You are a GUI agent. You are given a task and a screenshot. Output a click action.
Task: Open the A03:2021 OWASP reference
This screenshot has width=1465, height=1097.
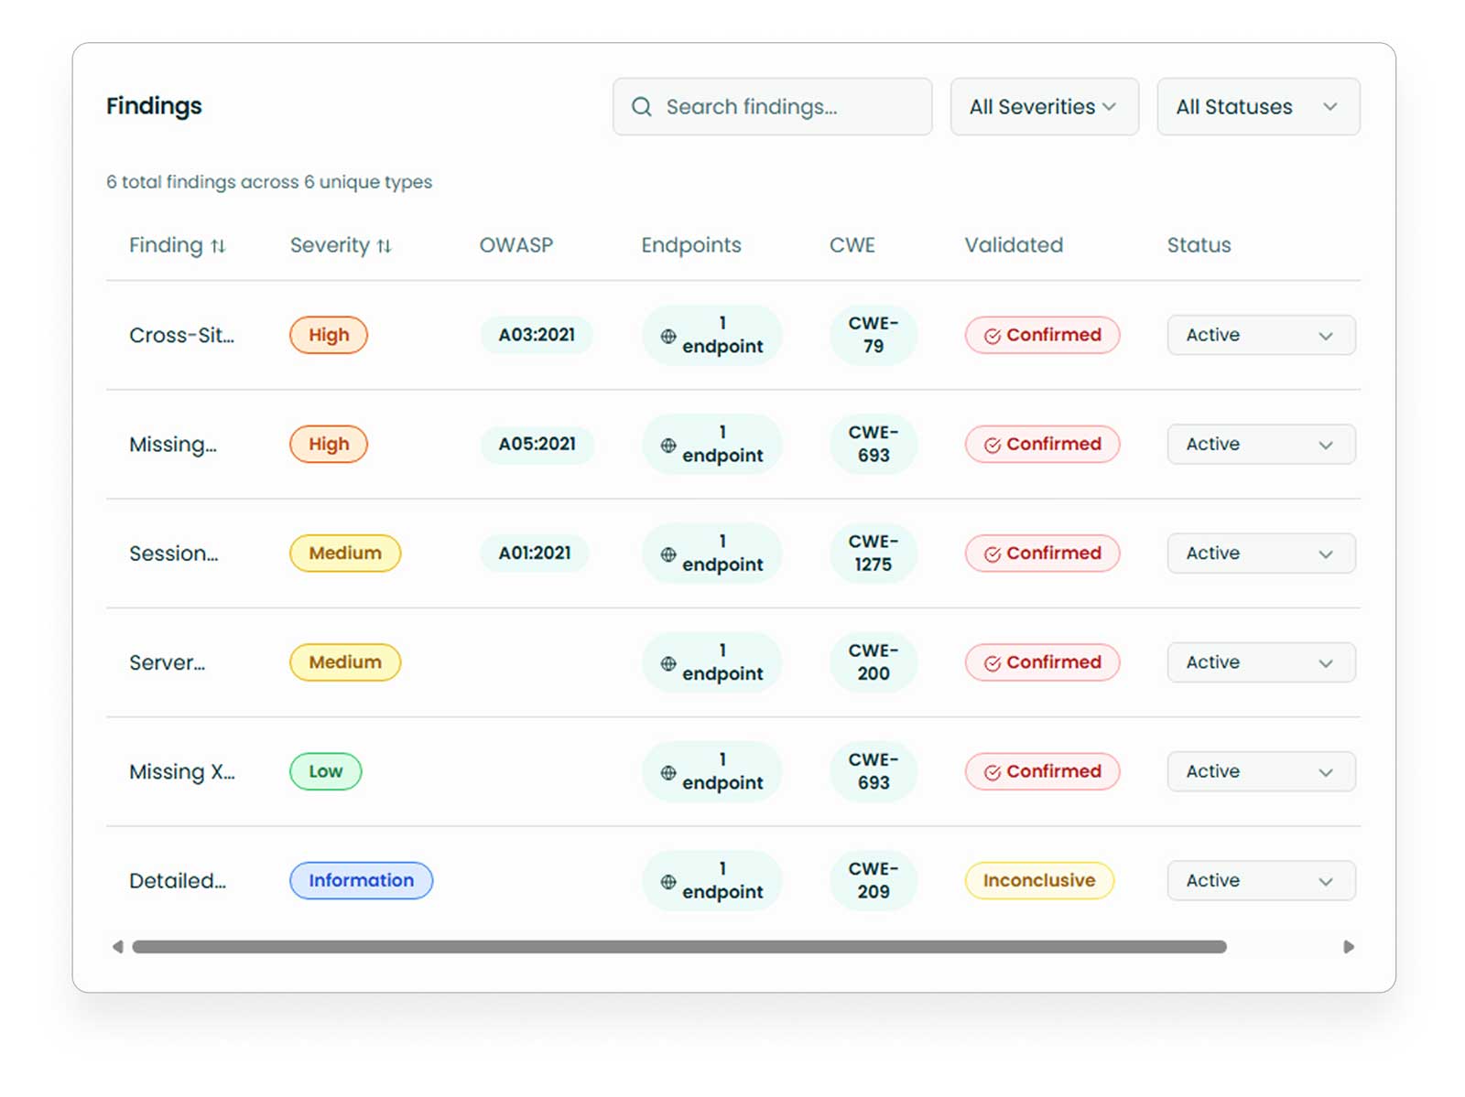click(536, 335)
